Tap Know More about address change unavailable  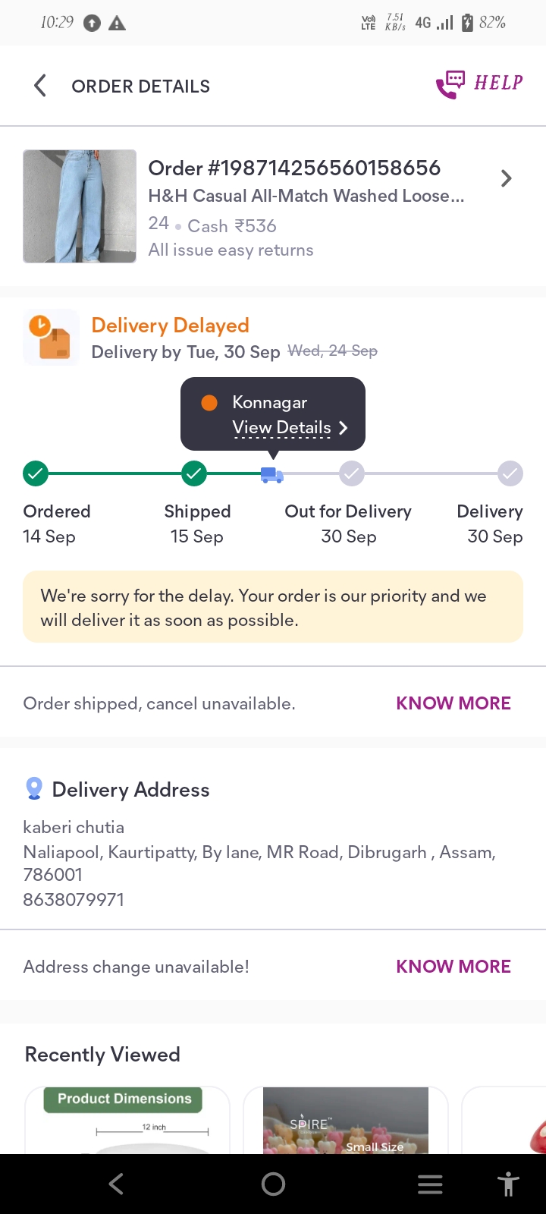coord(453,967)
